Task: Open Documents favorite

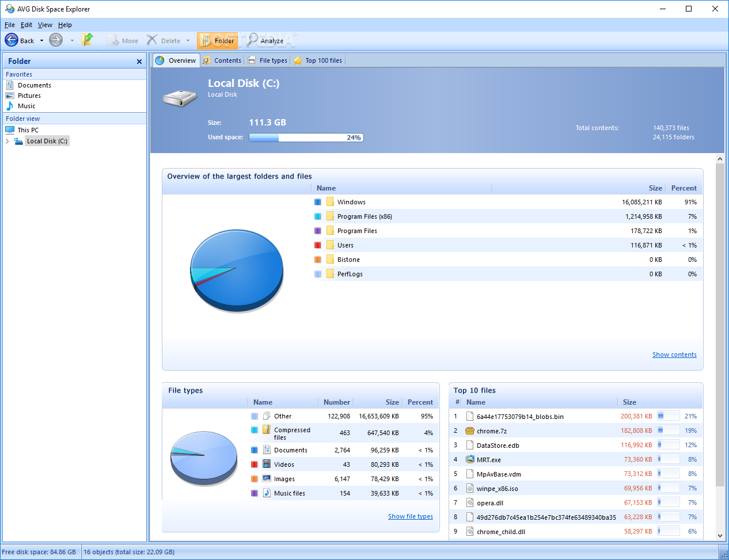Action: (35, 85)
